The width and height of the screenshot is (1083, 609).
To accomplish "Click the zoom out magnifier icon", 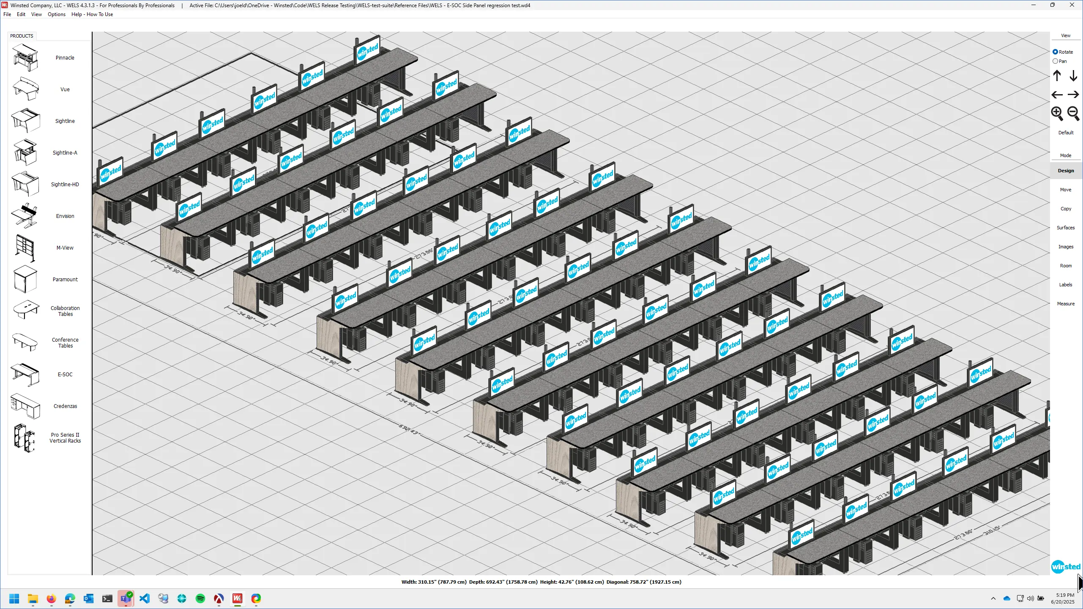I will [1073, 113].
